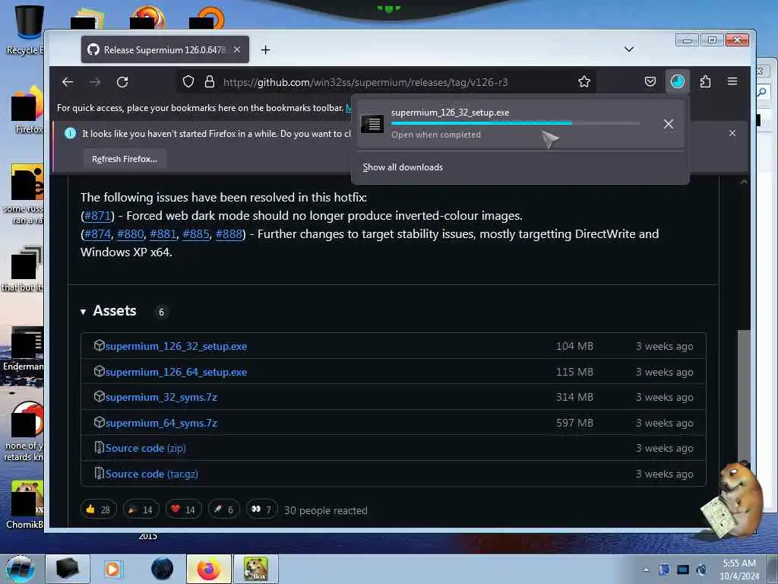Open the ChomikBox taskbar icon
This screenshot has height=584, width=778.
[256, 569]
